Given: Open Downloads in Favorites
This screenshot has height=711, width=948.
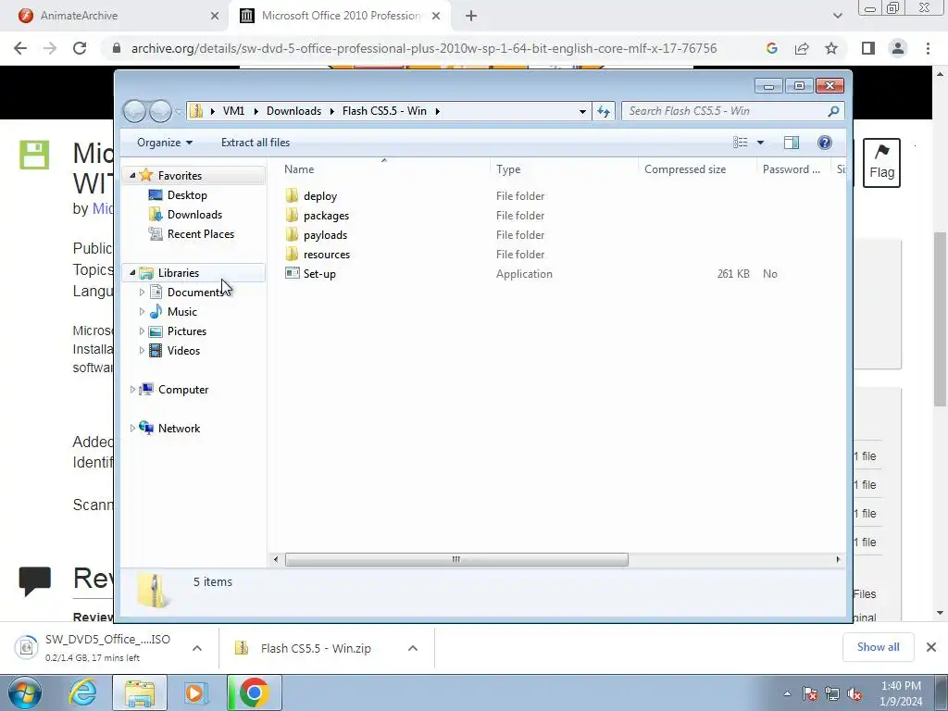Looking at the screenshot, I should click(x=194, y=215).
